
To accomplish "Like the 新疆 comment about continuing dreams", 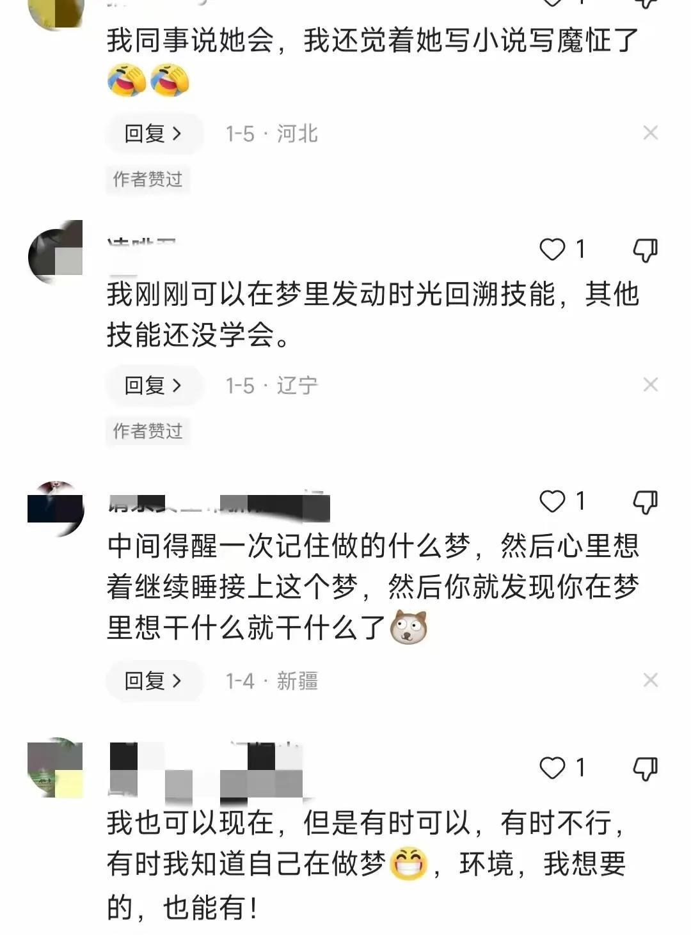I will tap(553, 501).
